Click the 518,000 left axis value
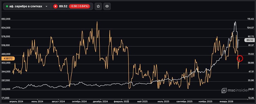256x104 pixels. [6, 45]
